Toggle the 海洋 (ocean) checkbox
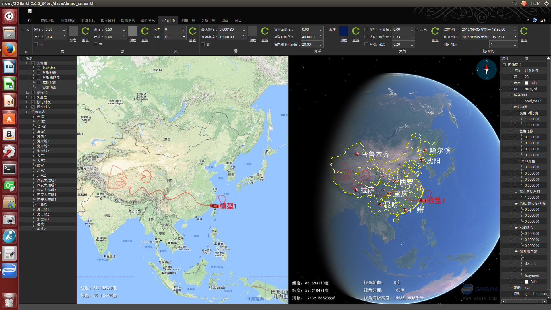The height and width of the screenshot is (310, 551). pyautogui.click(x=325, y=29)
